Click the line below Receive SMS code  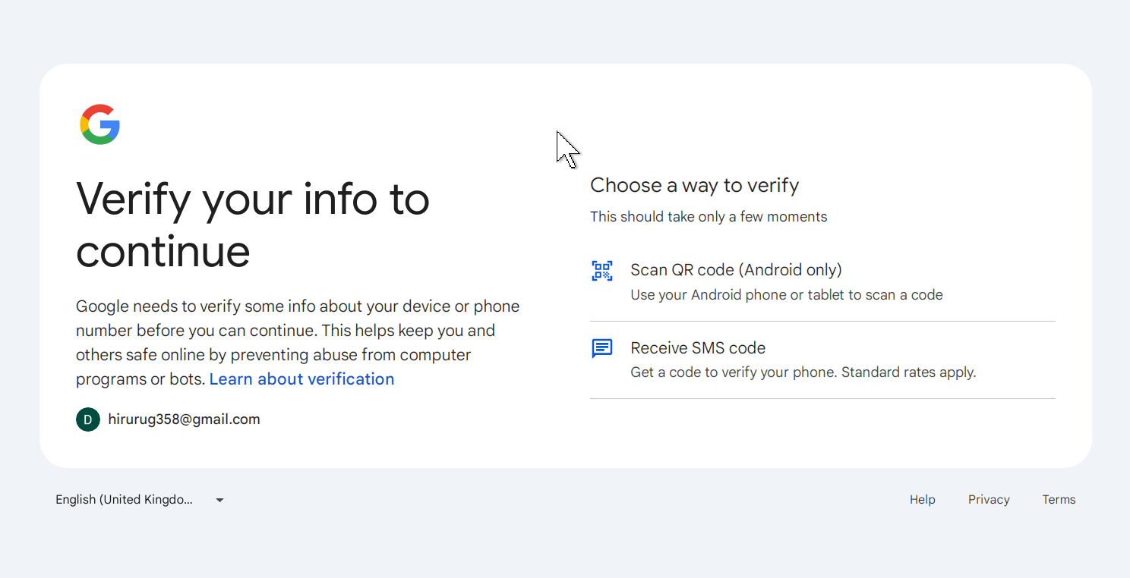click(822, 398)
